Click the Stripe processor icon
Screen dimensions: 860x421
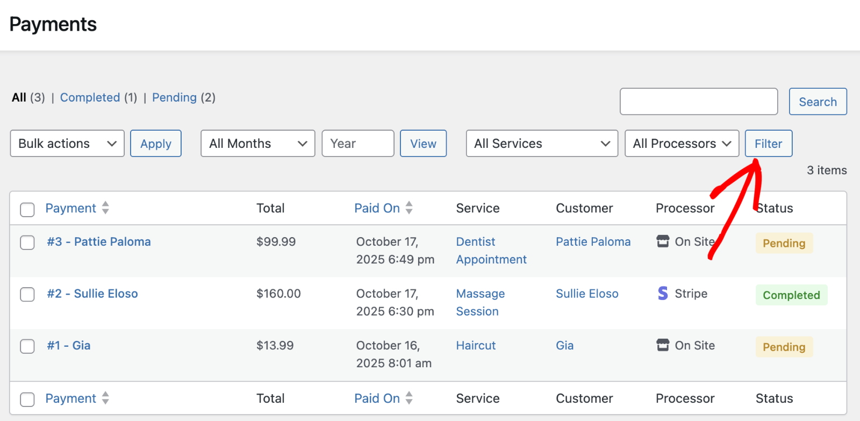[663, 294]
